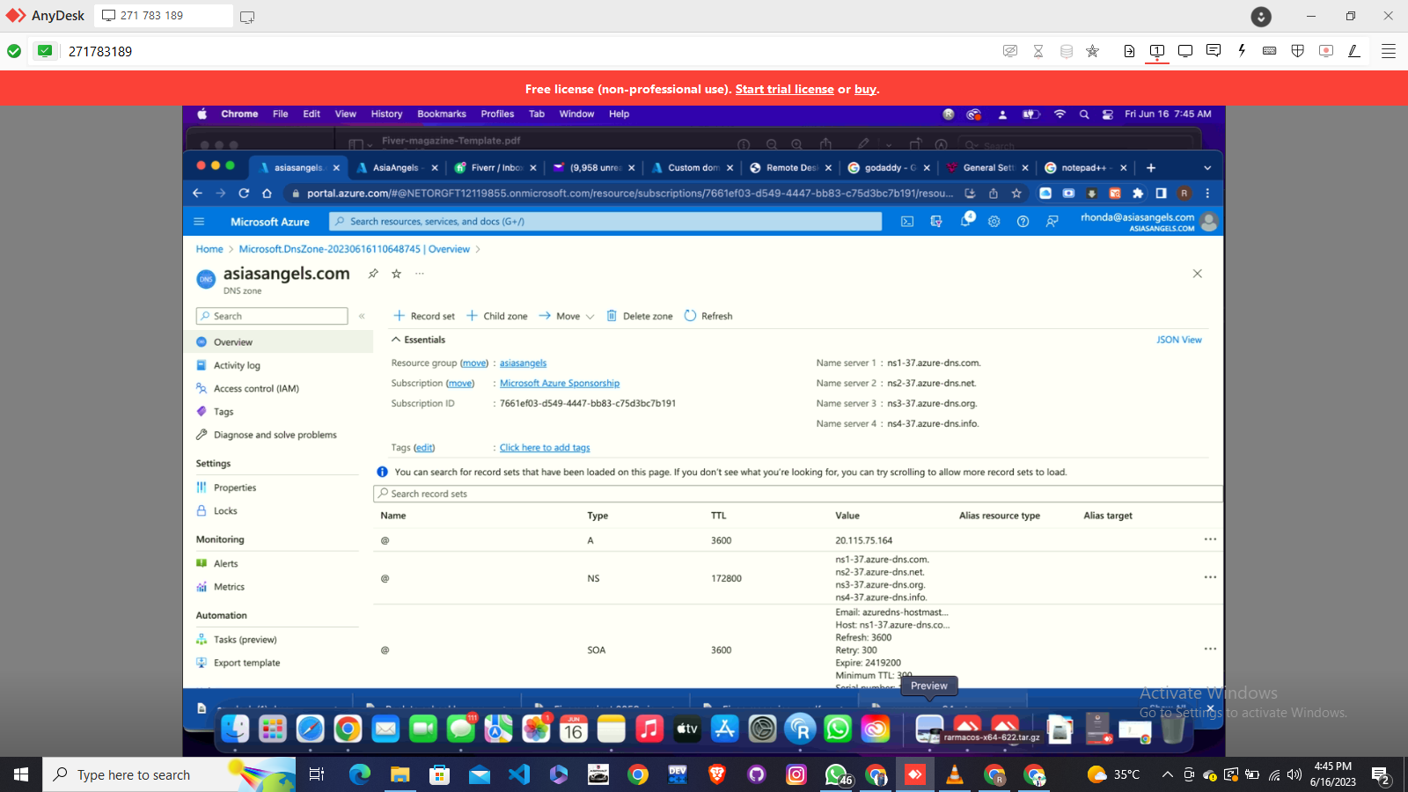Open Metrics under Monitoring
This screenshot has height=792, width=1408.
pyautogui.click(x=229, y=587)
